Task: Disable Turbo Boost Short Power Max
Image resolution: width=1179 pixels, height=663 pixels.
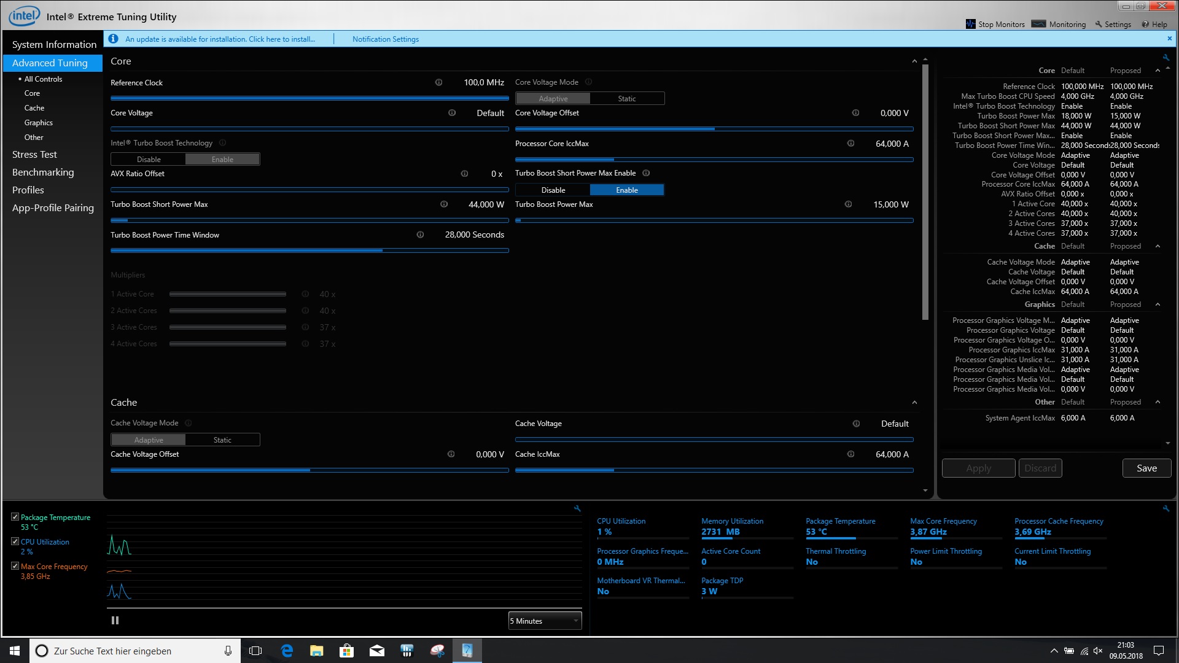Action: (553, 190)
